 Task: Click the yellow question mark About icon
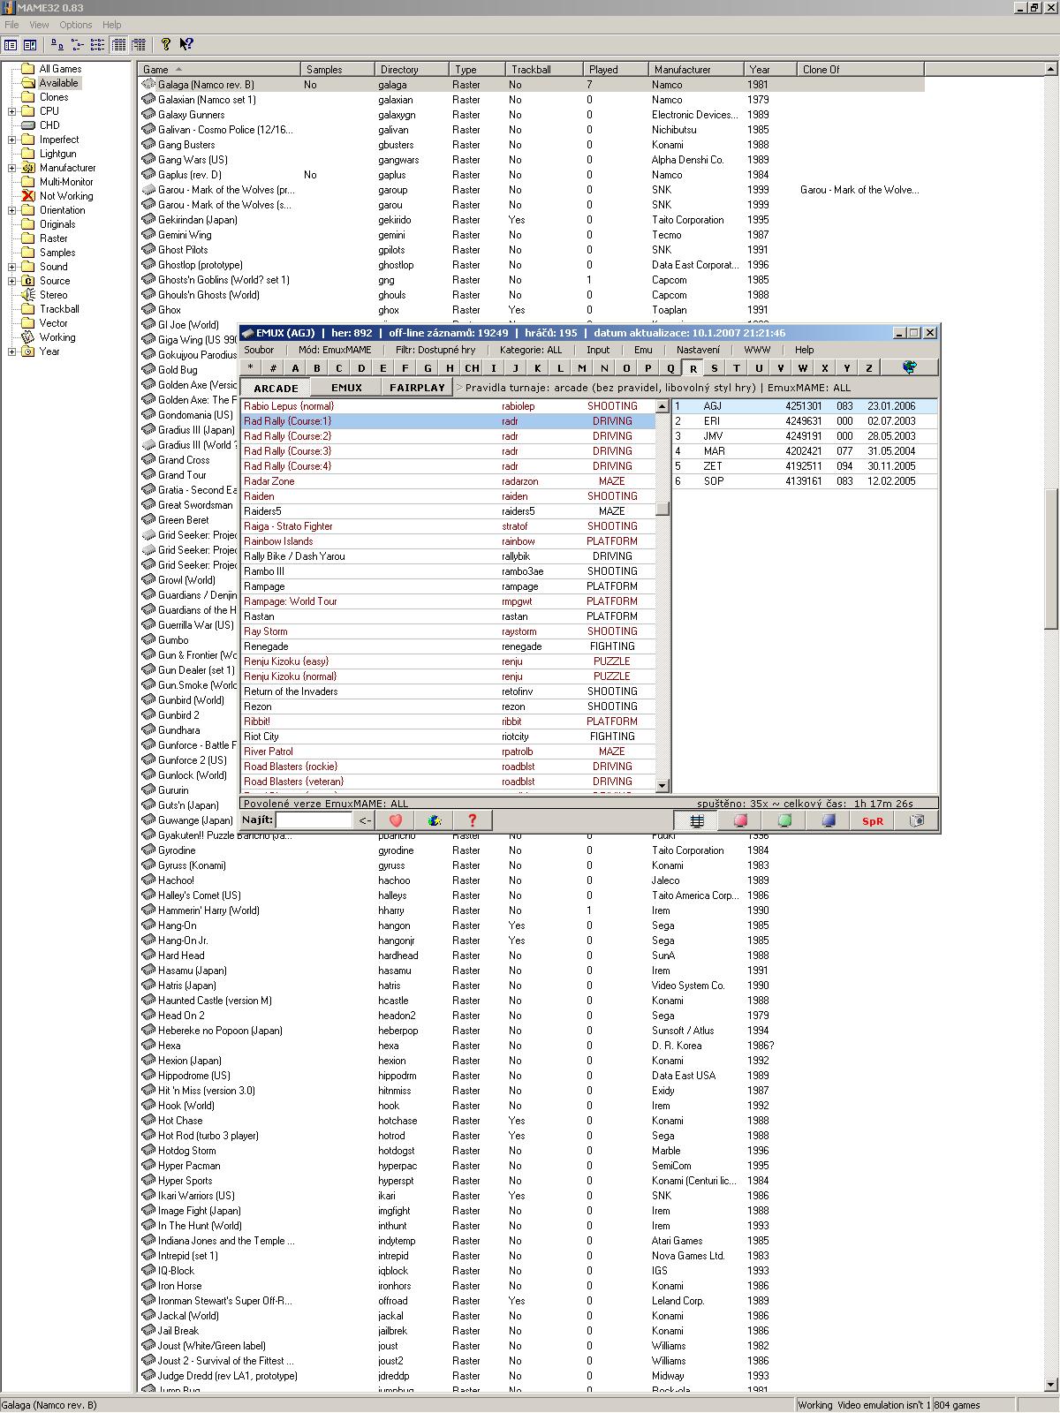(165, 44)
